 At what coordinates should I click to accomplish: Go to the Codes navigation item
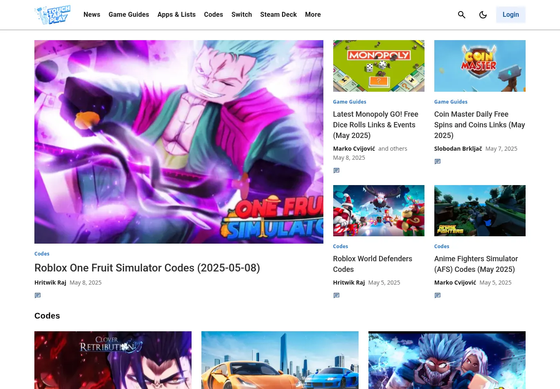click(x=213, y=15)
